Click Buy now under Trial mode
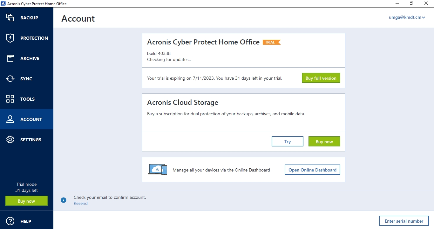 click(x=26, y=201)
